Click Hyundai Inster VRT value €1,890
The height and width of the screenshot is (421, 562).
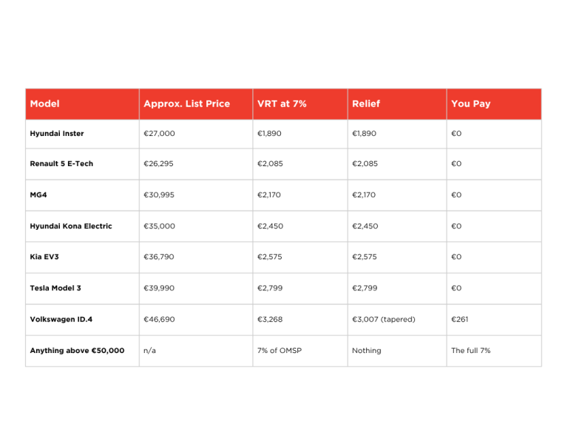click(269, 134)
